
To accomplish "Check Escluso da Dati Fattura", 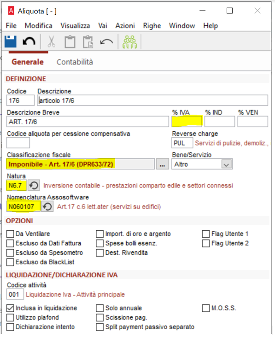I will 10,243.
